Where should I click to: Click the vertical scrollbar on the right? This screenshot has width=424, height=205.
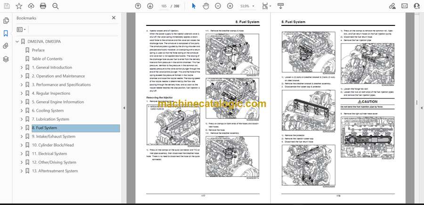[417, 103]
